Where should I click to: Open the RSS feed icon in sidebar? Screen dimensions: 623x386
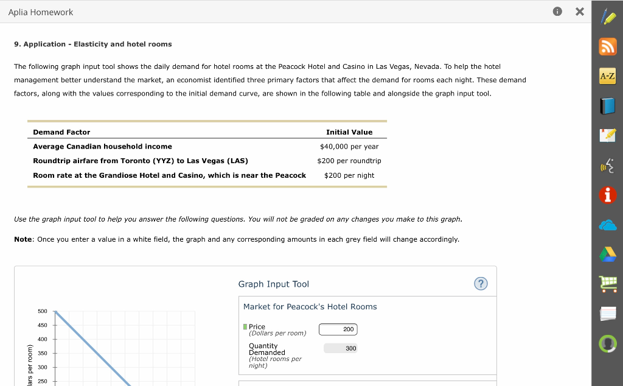pos(607,46)
